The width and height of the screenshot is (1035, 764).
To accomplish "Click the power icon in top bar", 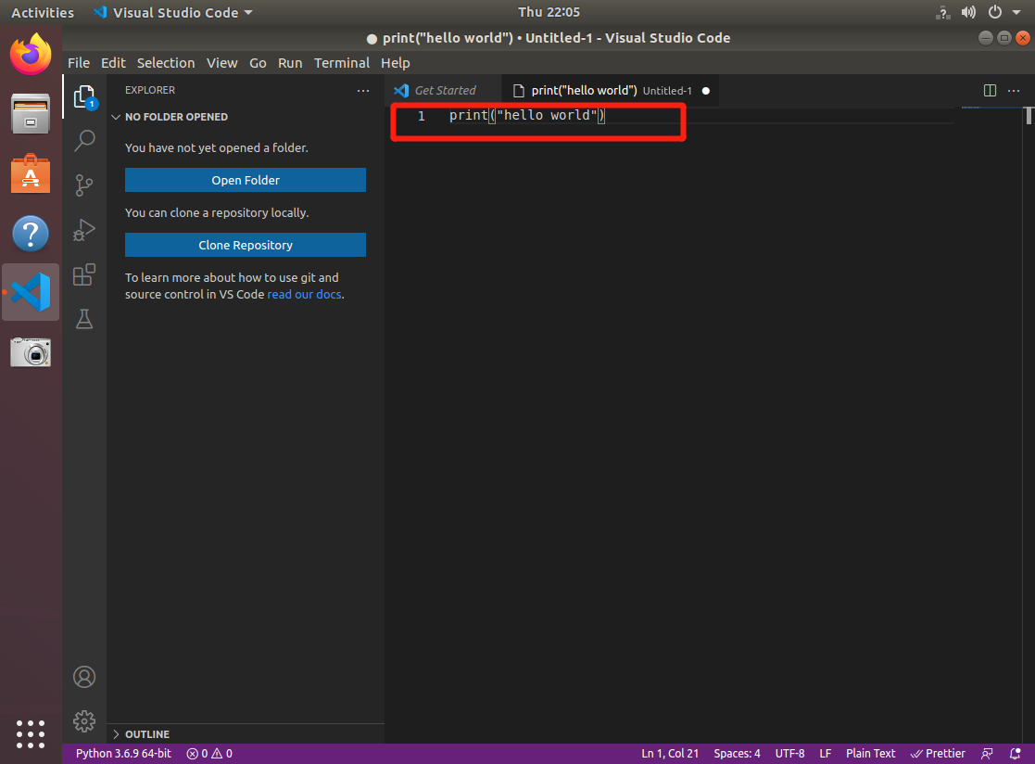I will [995, 13].
